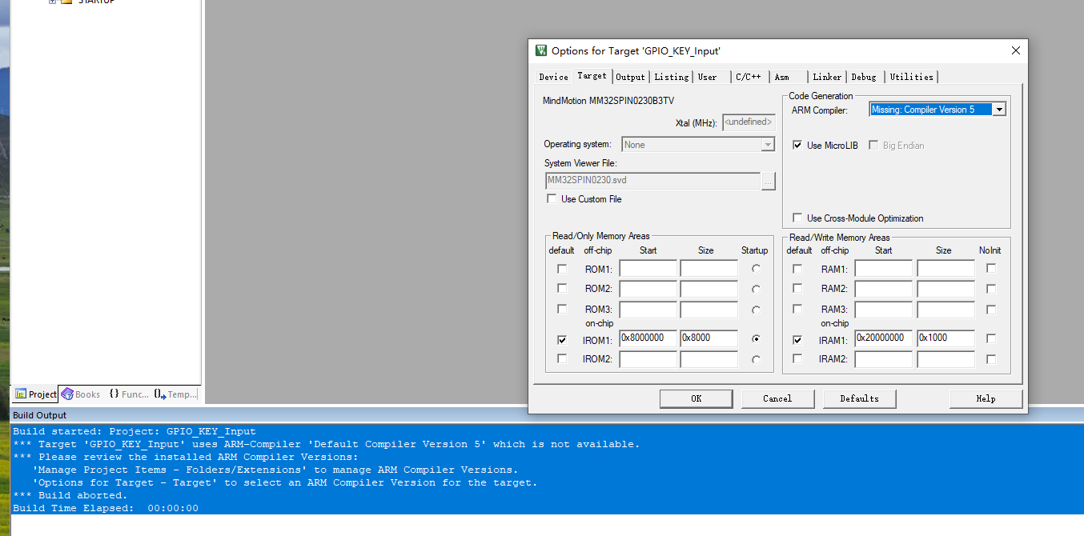
Task: Click the Defaults button
Action: [858, 398]
